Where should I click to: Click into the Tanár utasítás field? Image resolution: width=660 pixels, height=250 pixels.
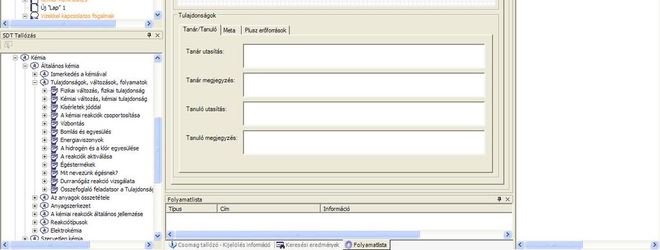coord(364,56)
